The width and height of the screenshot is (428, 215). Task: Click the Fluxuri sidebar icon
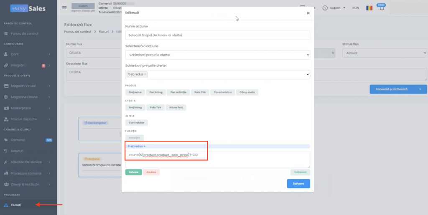point(6,205)
